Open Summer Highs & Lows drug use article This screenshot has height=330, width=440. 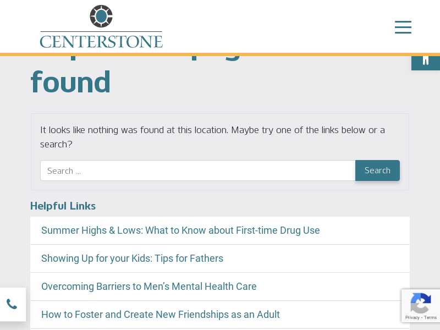[180, 230]
